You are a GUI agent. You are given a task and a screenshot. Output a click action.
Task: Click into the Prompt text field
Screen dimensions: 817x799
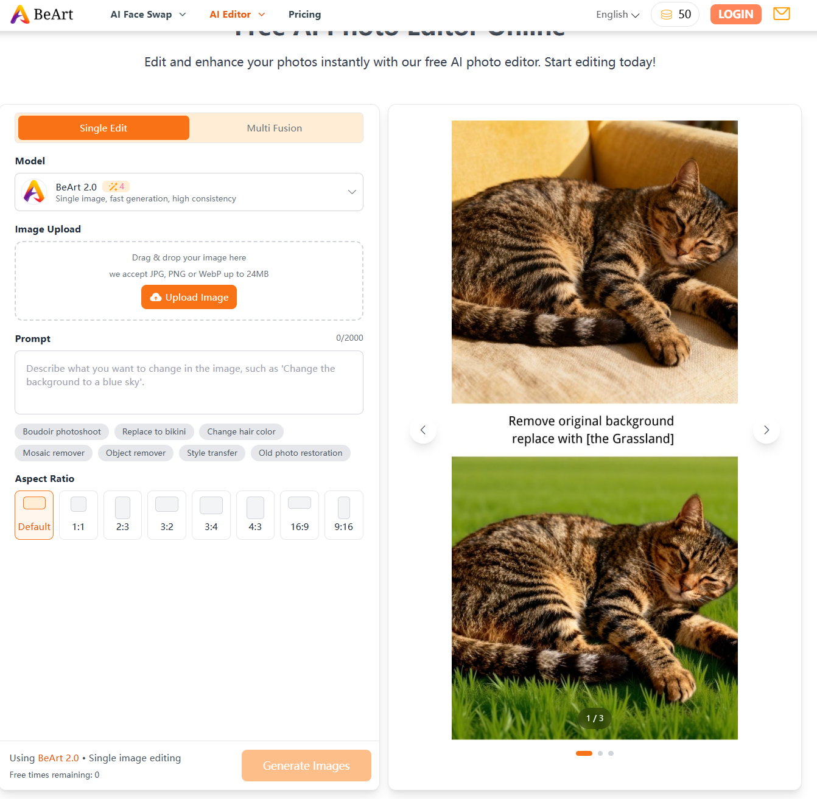click(x=189, y=382)
